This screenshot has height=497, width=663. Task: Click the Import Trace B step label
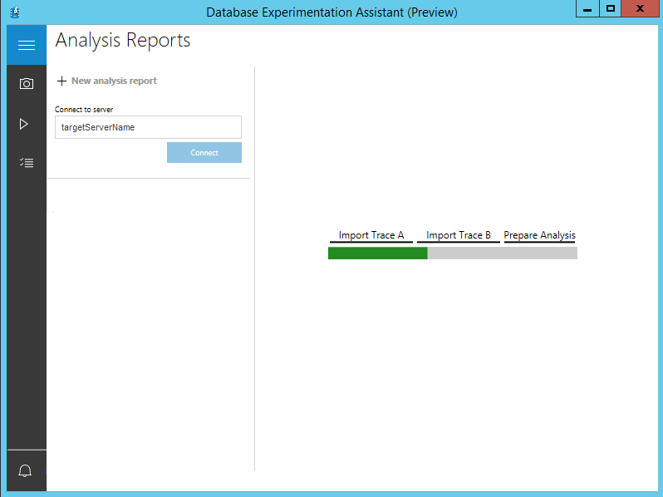(x=459, y=235)
